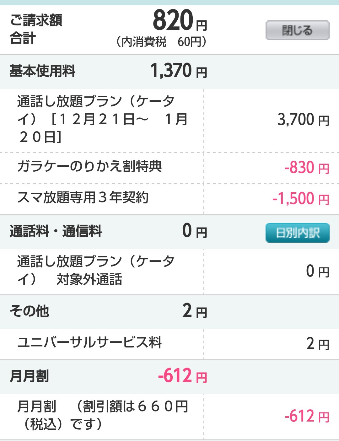Tap the スマ放題専用3年契約 row
Image resolution: width=339 pixels, height=441 pixels.
(x=83, y=198)
